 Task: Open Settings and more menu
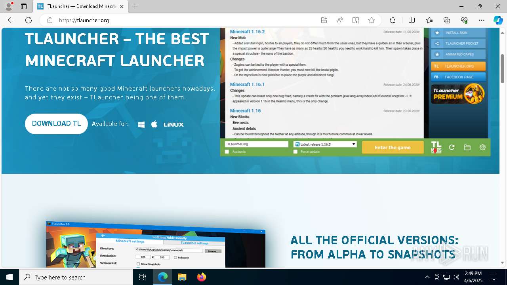482,20
